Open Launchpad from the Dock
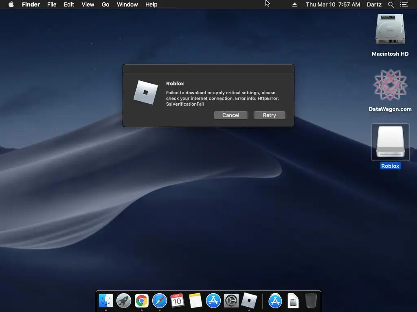 (124, 301)
